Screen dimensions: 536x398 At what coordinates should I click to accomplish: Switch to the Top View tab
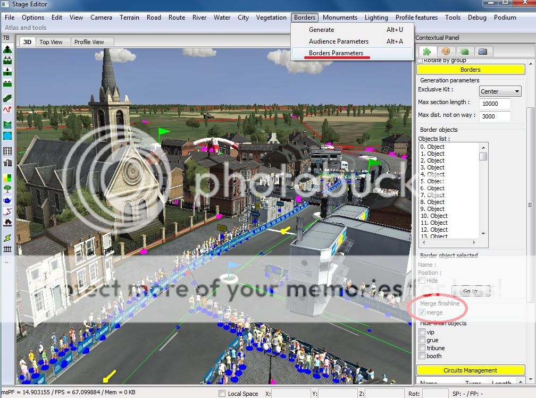(51, 42)
